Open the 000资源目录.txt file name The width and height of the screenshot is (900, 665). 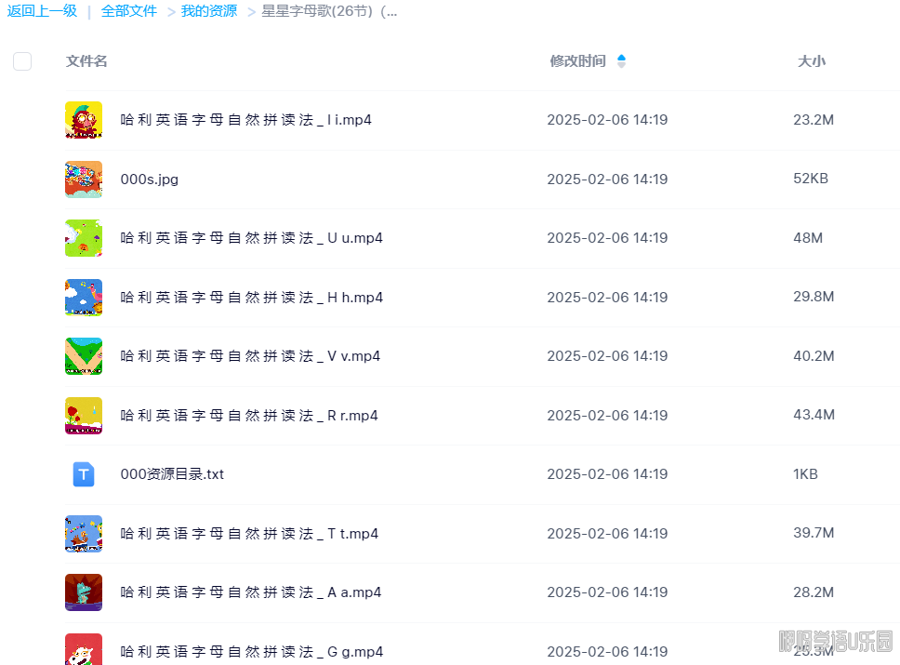(x=172, y=474)
